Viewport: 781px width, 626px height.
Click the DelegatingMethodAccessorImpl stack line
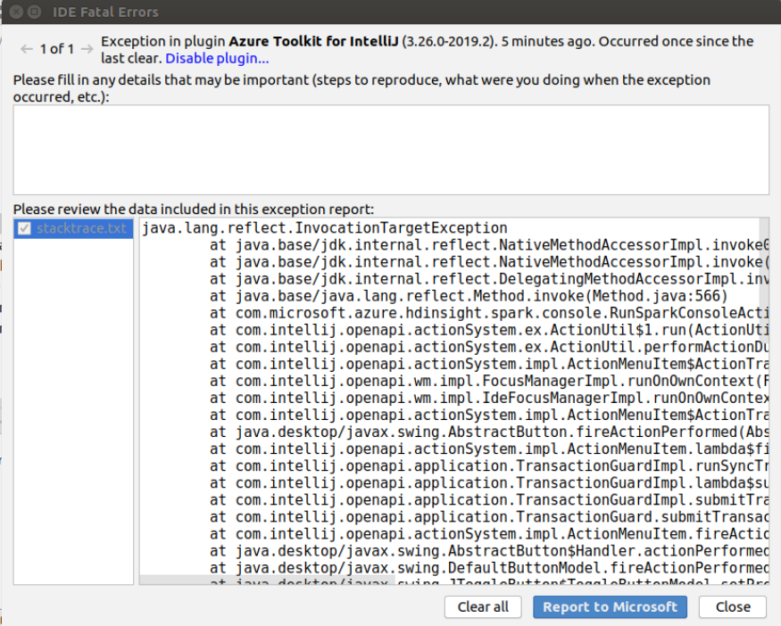click(489, 279)
